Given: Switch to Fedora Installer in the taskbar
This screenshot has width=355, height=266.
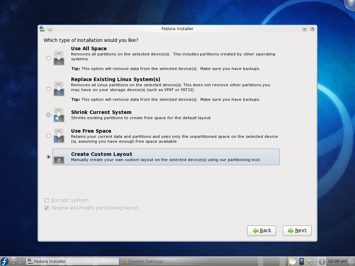Looking at the screenshot, I should click(72, 261).
